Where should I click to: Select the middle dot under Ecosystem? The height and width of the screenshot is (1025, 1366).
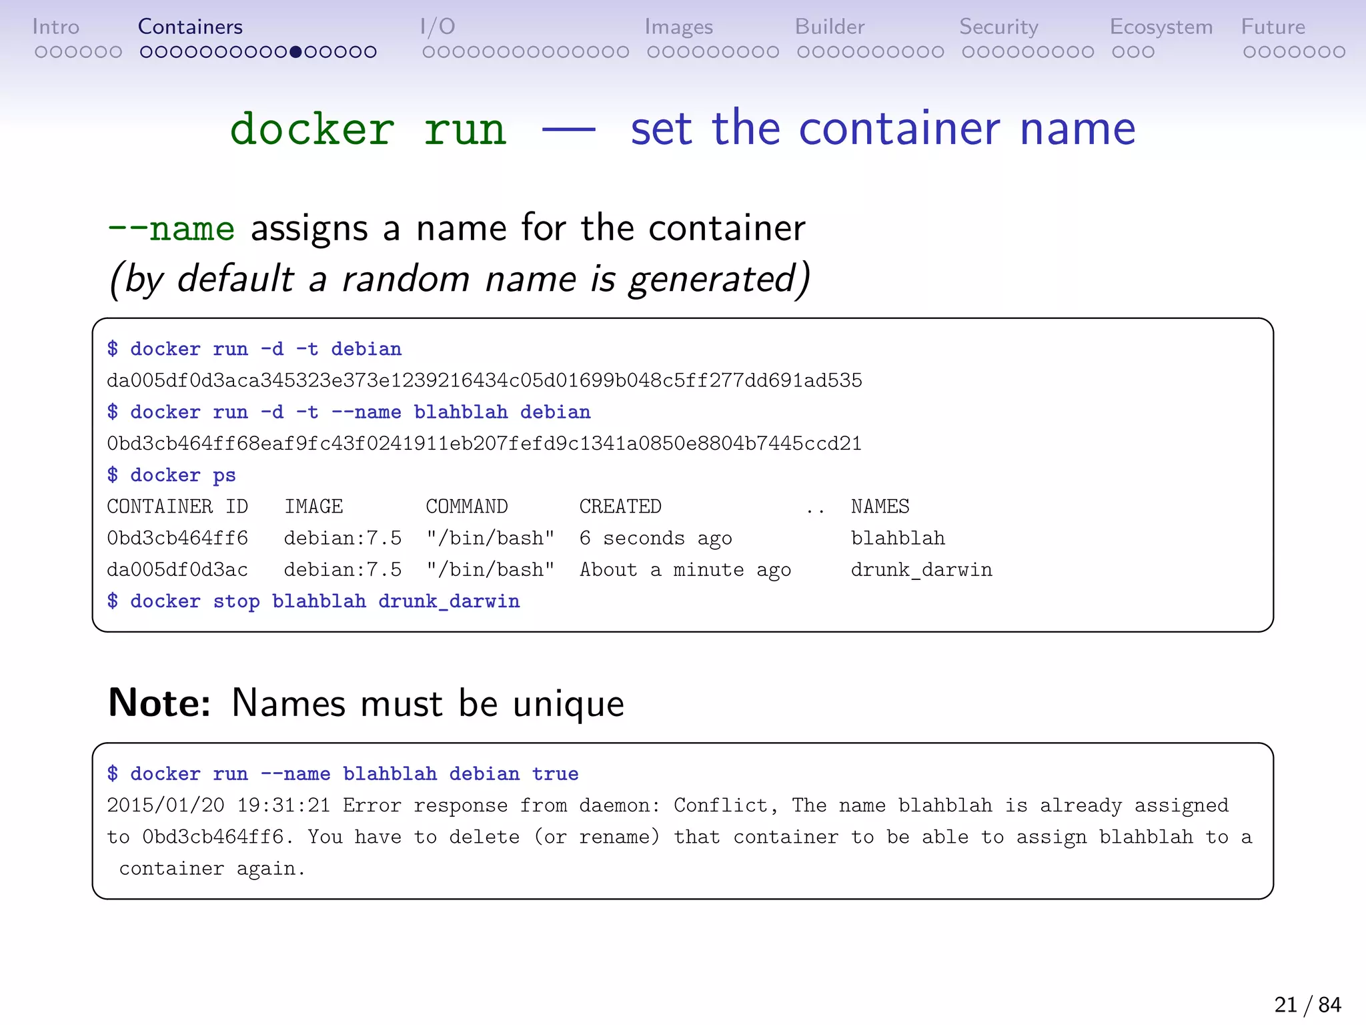tap(1133, 52)
